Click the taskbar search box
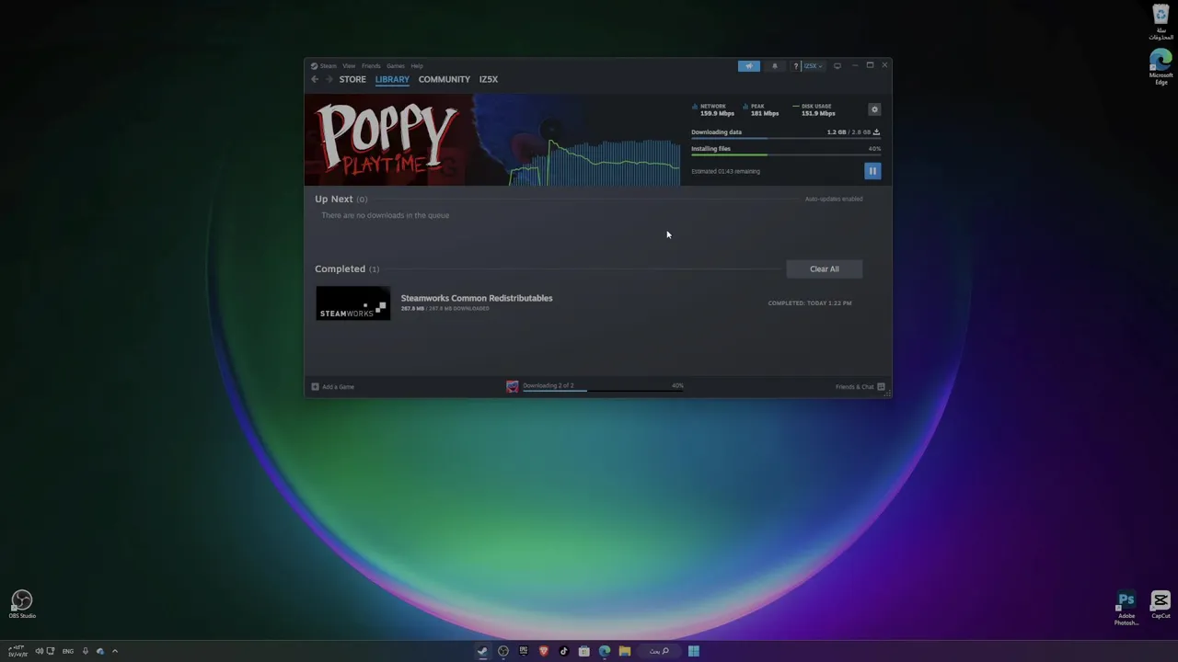The width and height of the screenshot is (1178, 662). [x=659, y=651]
